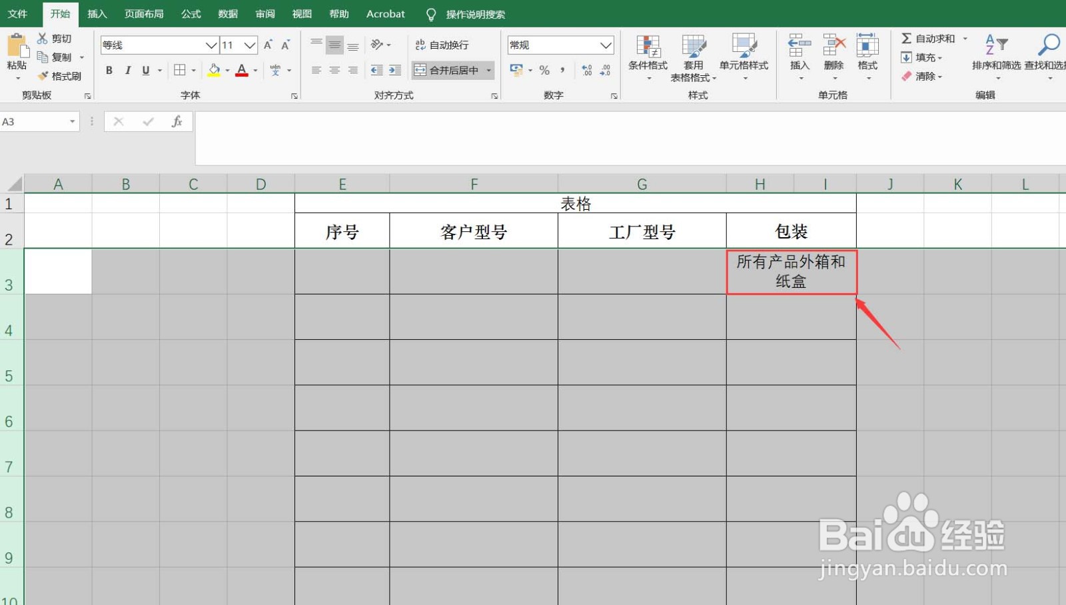Viewport: 1066px width, 605px height.
Task: Expand the 合并后居中 dropdown arrow
Action: tap(489, 70)
